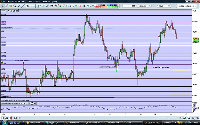
Task: Click the left arrow of the horizontal scrollbar
Action: pos(19,118)
